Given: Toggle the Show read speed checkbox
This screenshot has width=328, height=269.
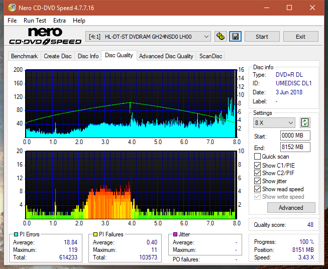Looking at the screenshot, I should pyautogui.click(x=257, y=189).
